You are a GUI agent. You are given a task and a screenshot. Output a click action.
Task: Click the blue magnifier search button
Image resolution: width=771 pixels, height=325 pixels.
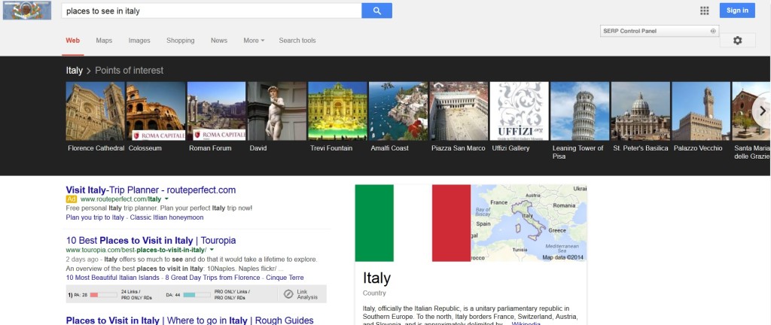click(376, 11)
